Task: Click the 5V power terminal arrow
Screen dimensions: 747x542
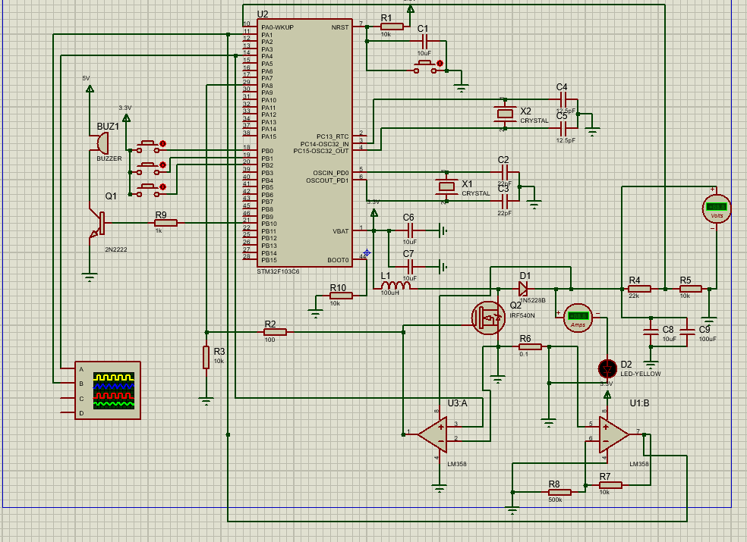Action: click(x=89, y=89)
